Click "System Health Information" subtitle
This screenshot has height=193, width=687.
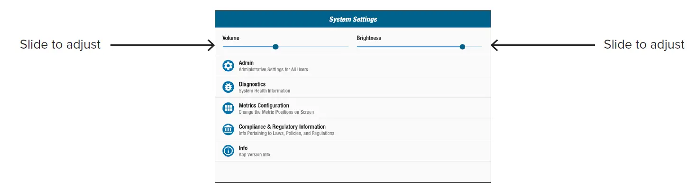264,91
